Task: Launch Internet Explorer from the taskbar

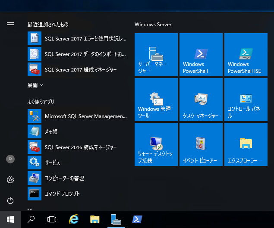Action: (73, 219)
